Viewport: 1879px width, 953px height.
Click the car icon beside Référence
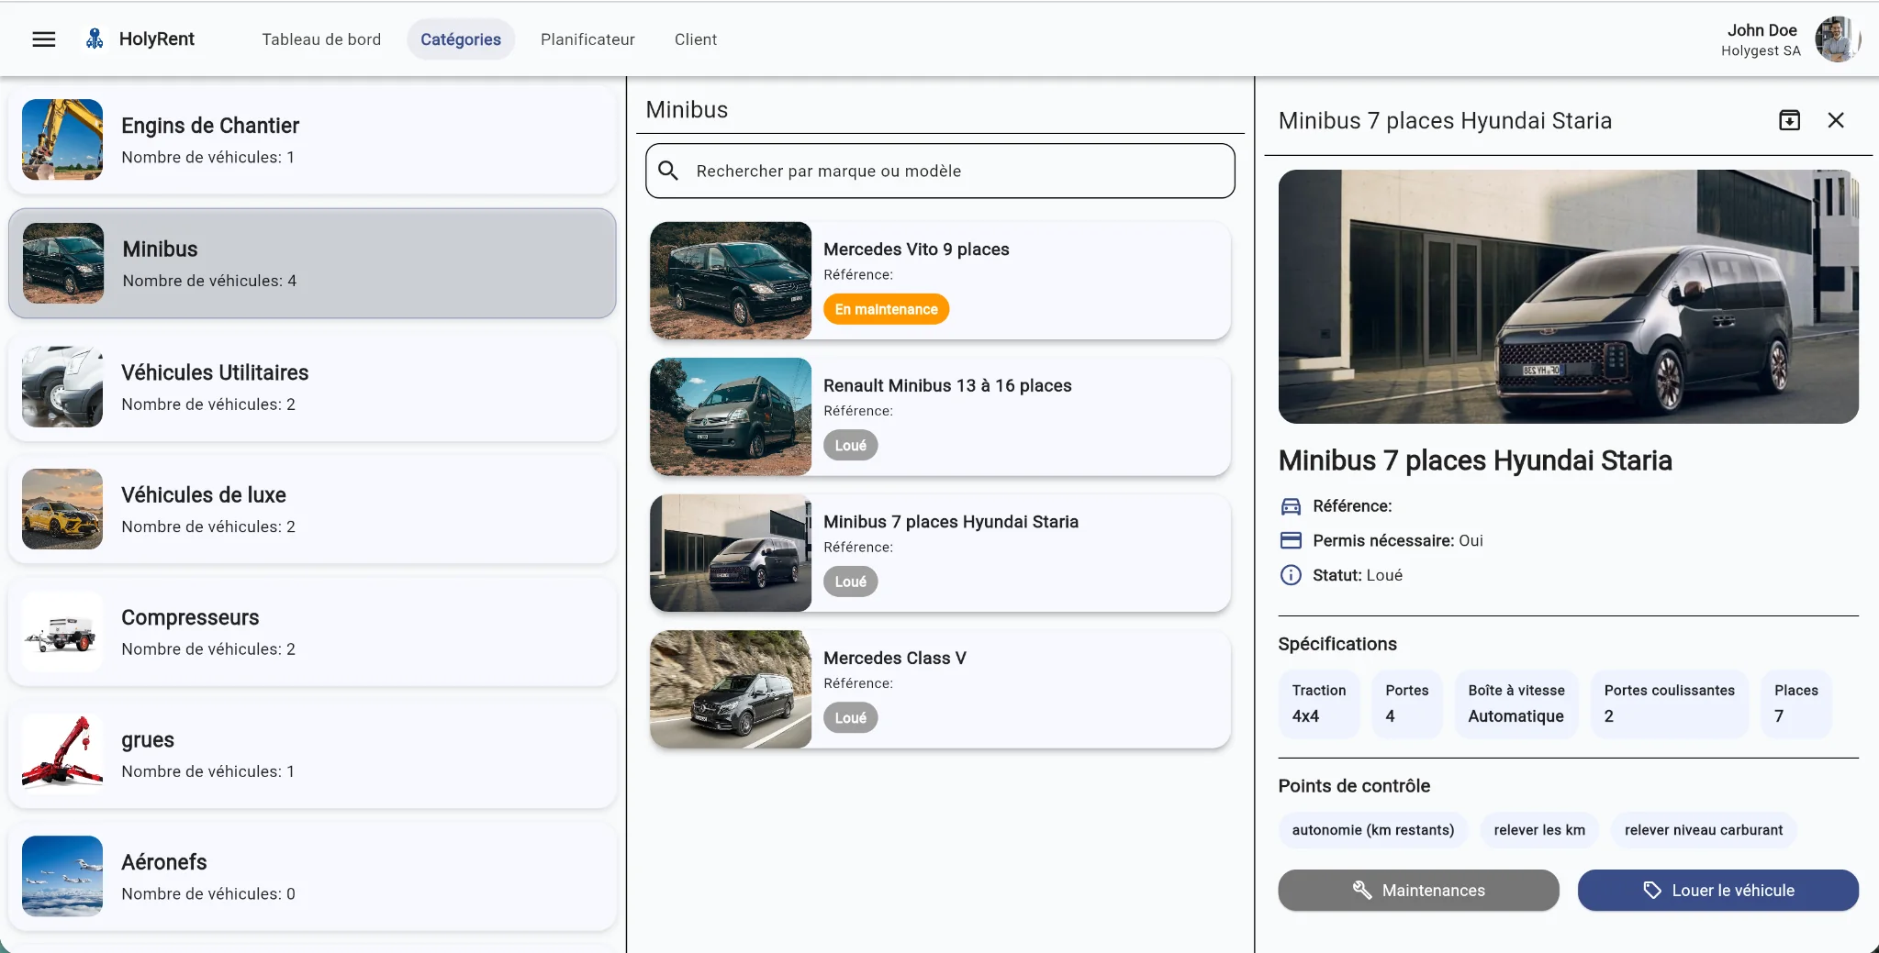(1291, 506)
